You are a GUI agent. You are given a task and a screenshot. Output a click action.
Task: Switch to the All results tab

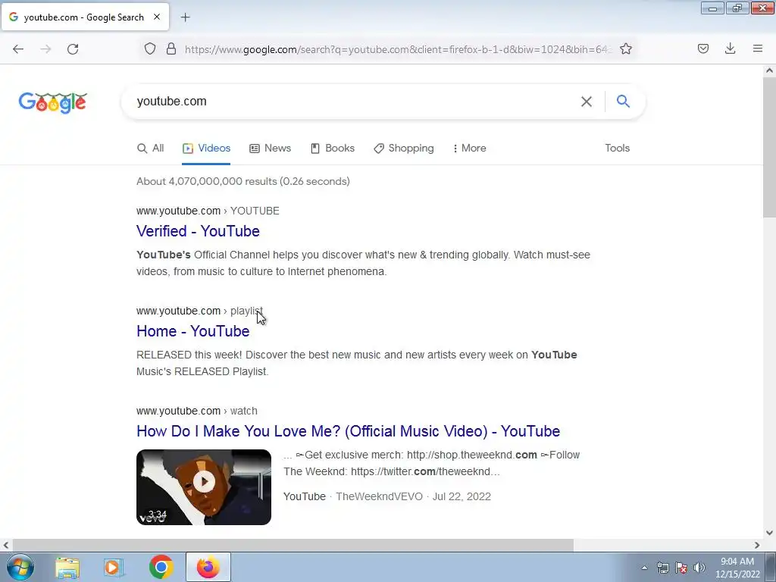pos(151,148)
